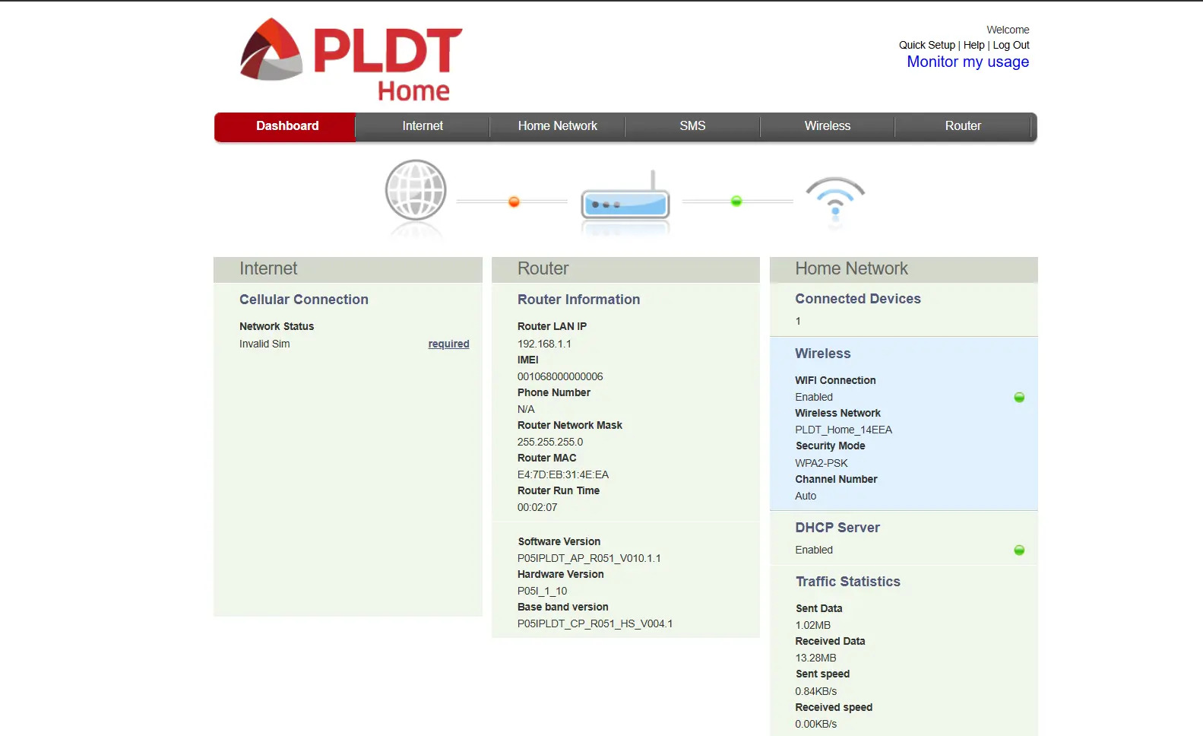Click the green wireless link status dot

pyautogui.click(x=736, y=201)
